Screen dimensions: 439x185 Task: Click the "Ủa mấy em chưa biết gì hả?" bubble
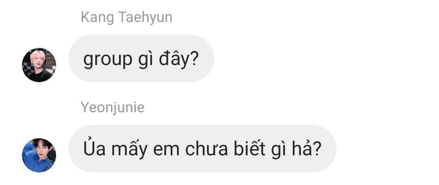coord(202,149)
